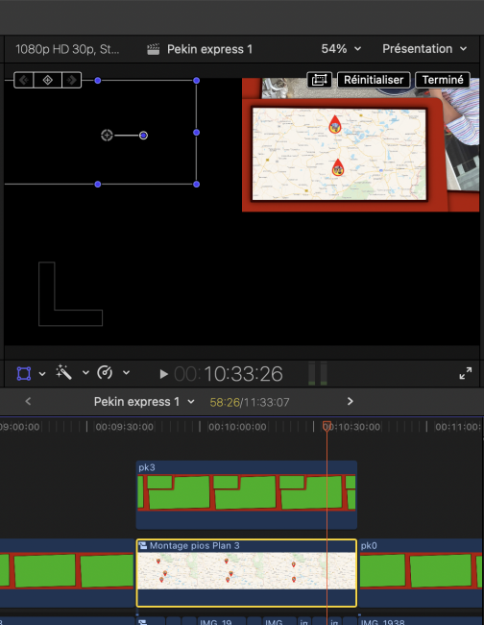Viewport: 484px width, 625px height.
Task: Add keyframe with diamond button
Action: (x=48, y=80)
